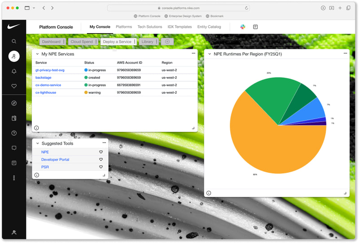Add a new dashboard tab with plus
This screenshot has height=243, width=359.
(167, 42)
